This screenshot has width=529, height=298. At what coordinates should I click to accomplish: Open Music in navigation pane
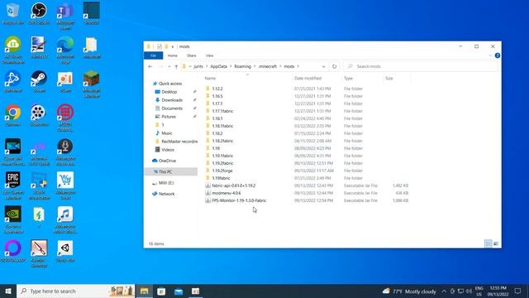[167, 133]
